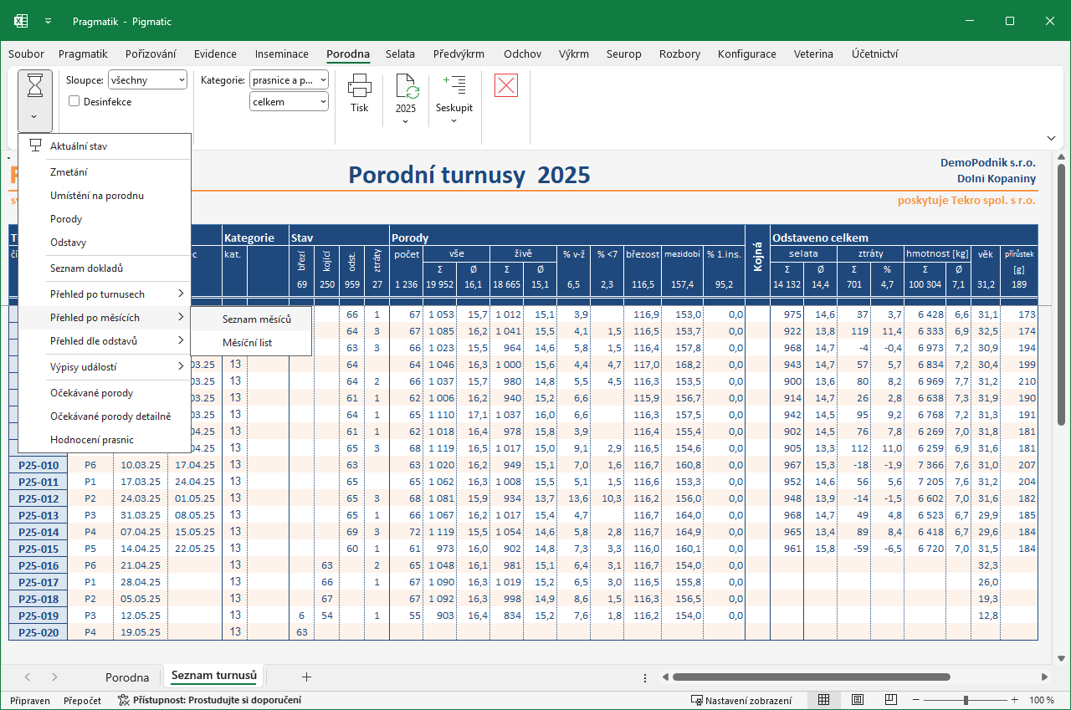
Task: Switch to Normal view in status bar
Action: coord(823,700)
